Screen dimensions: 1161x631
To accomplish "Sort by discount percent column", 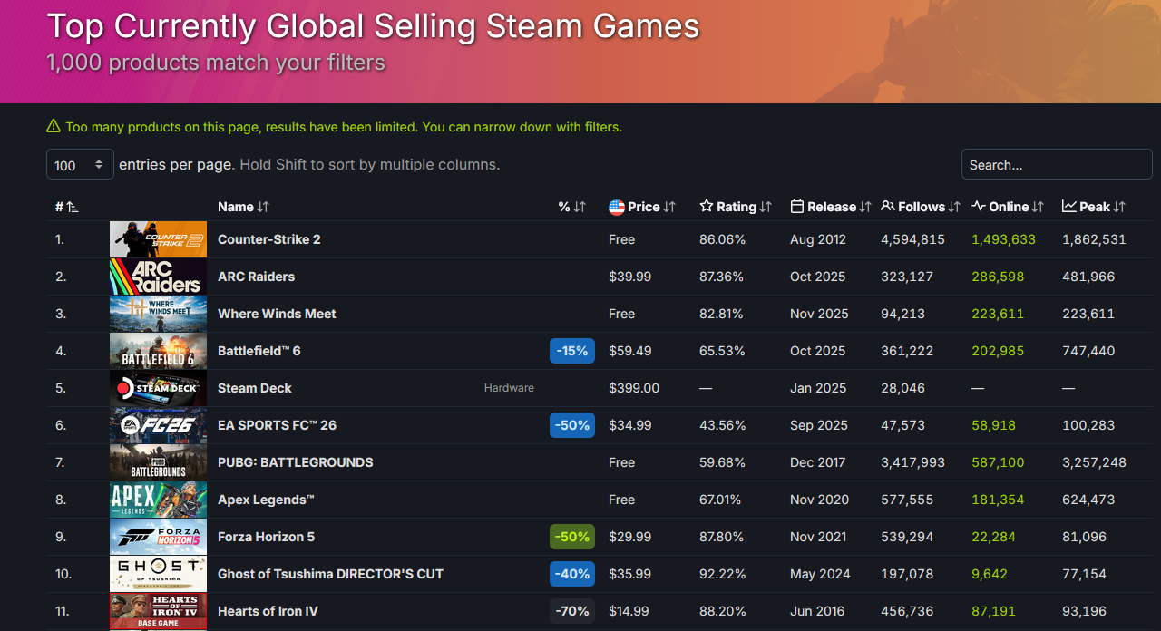I will pos(572,207).
